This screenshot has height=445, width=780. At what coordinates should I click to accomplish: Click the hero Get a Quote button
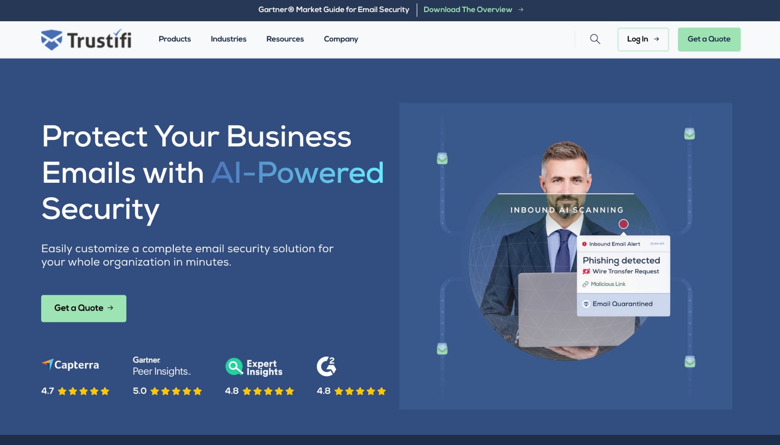click(x=84, y=309)
